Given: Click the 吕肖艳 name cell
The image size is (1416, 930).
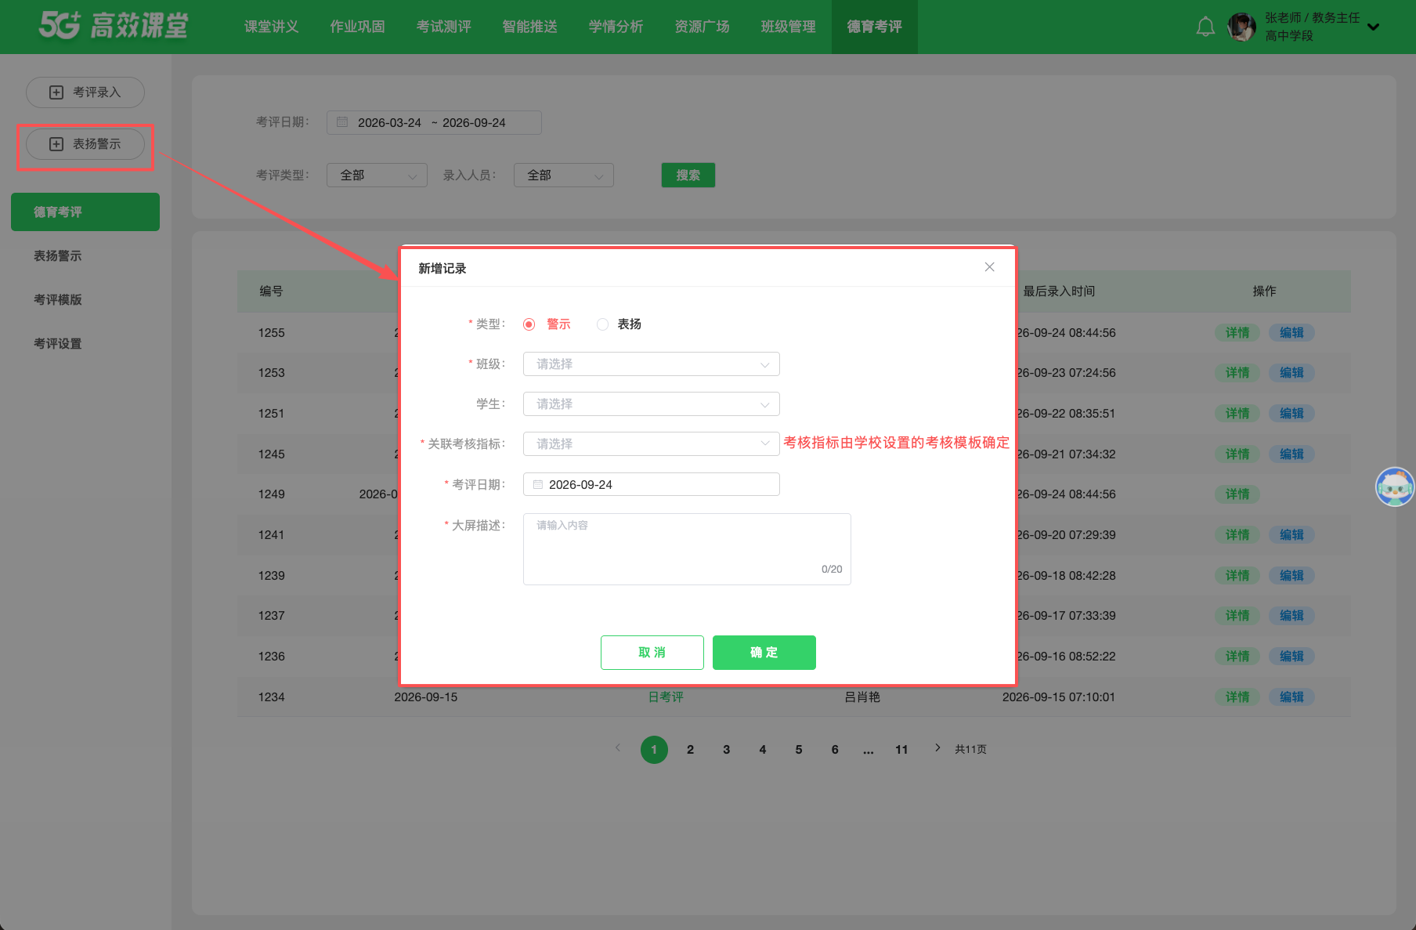Looking at the screenshot, I should pyautogui.click(x=862, y=697).
